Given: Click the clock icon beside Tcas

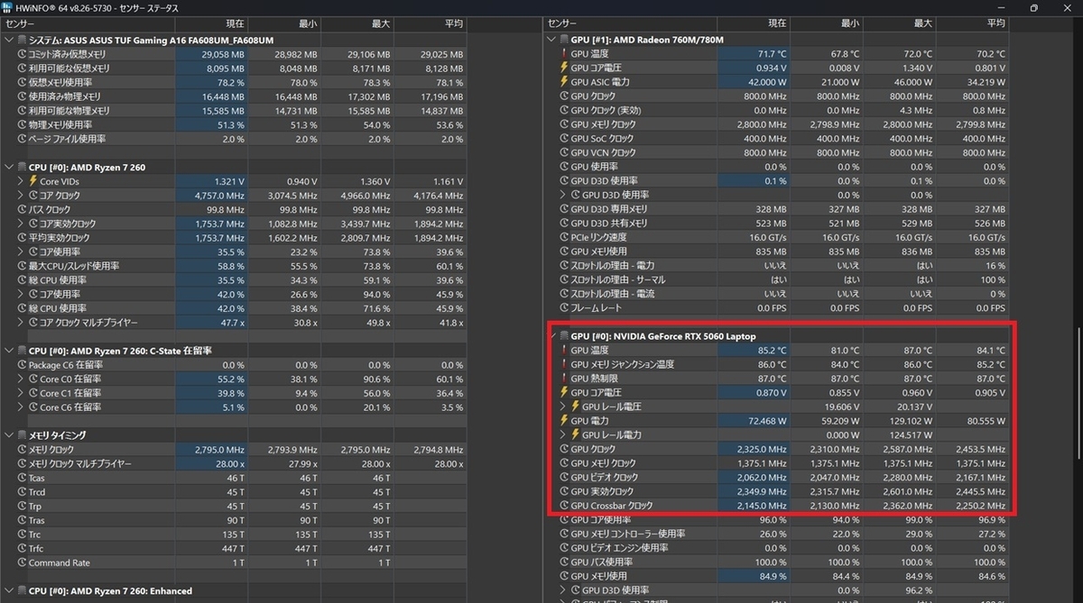Looking at the screenshot, I should [x=21, y=478].
